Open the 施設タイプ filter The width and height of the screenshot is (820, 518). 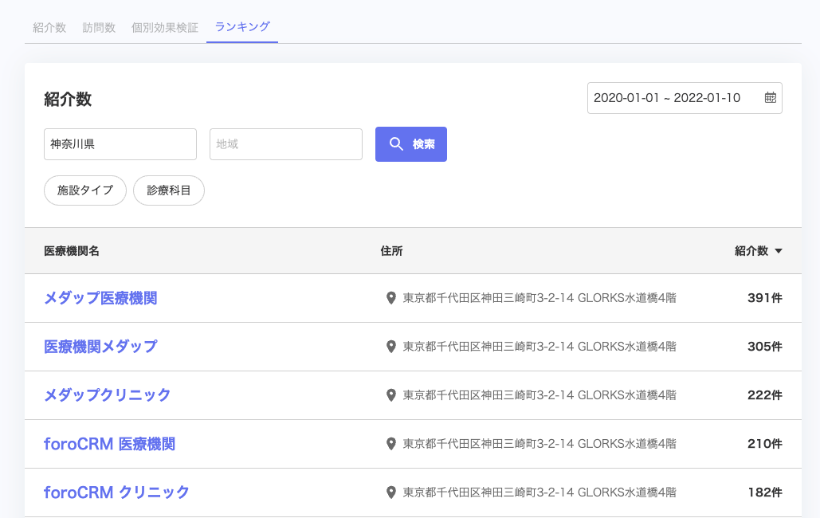pos(85,190)
